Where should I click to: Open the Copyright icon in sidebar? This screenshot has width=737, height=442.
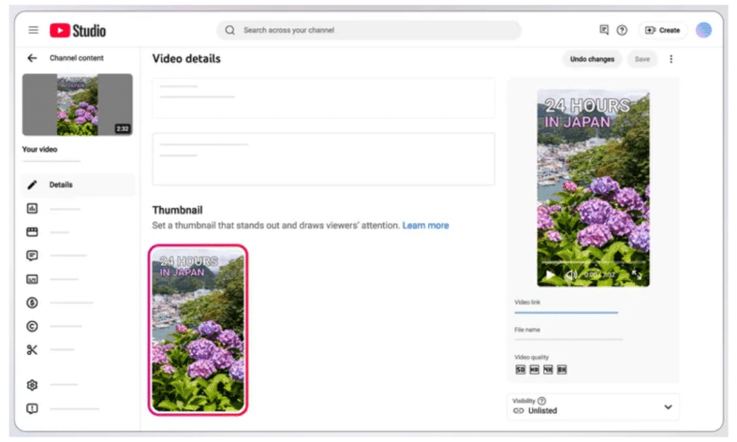click(32, 326)
